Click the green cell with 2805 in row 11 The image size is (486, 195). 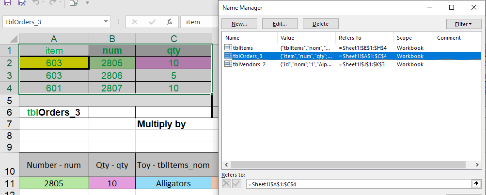(54, 183)
